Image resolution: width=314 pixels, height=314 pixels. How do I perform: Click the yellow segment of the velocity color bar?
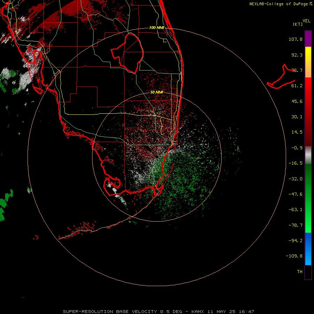coord(308,54)
